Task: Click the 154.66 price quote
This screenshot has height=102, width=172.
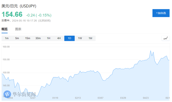Action: pyautogui.click(x=12, y=14)
